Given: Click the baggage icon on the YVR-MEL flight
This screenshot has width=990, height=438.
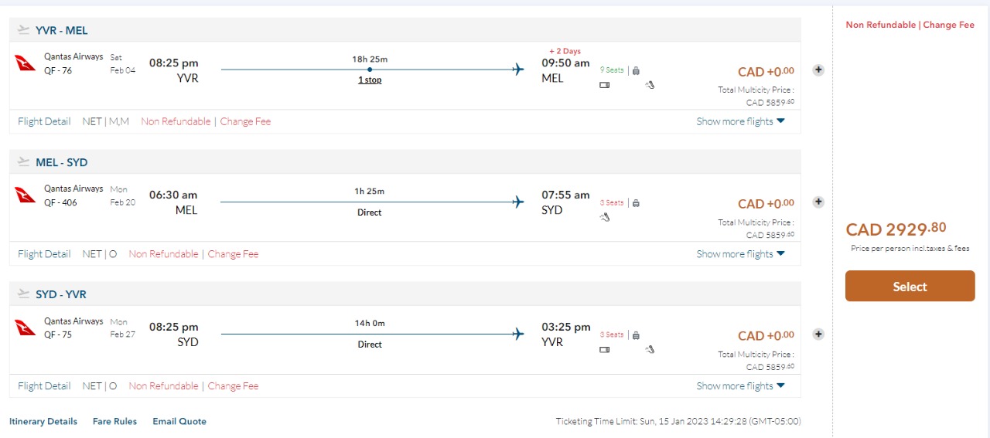Looking at the screenshot, I should [x=636, y=70].
